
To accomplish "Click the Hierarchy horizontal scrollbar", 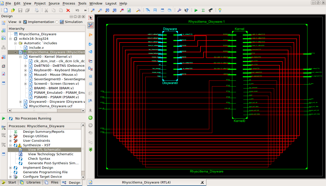I will tap(46, 110).
